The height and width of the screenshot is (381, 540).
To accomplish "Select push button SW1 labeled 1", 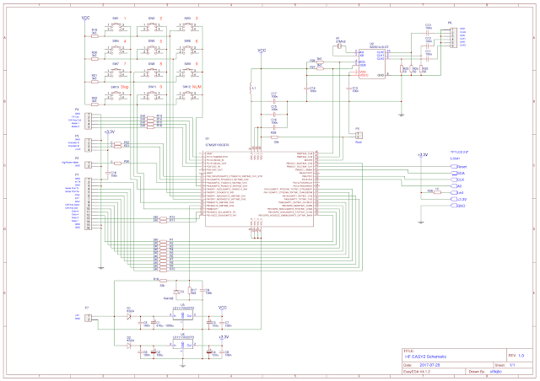I will [x=117, y=27].
